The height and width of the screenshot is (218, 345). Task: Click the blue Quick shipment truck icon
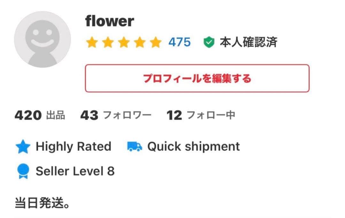click(134, 147)
